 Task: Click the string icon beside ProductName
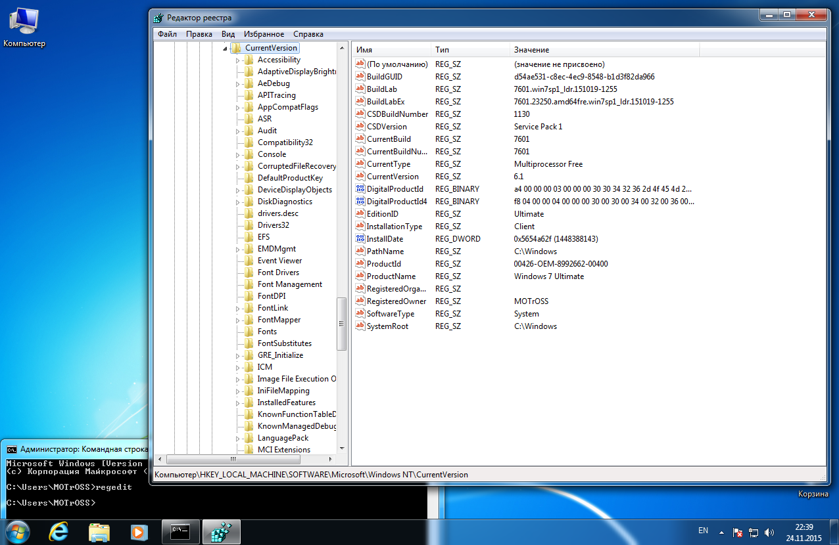pos(360,276)
